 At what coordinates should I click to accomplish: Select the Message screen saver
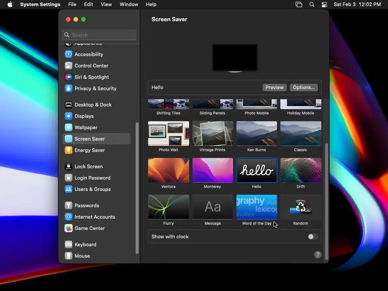pyautogui.click(x=213, y=207)
